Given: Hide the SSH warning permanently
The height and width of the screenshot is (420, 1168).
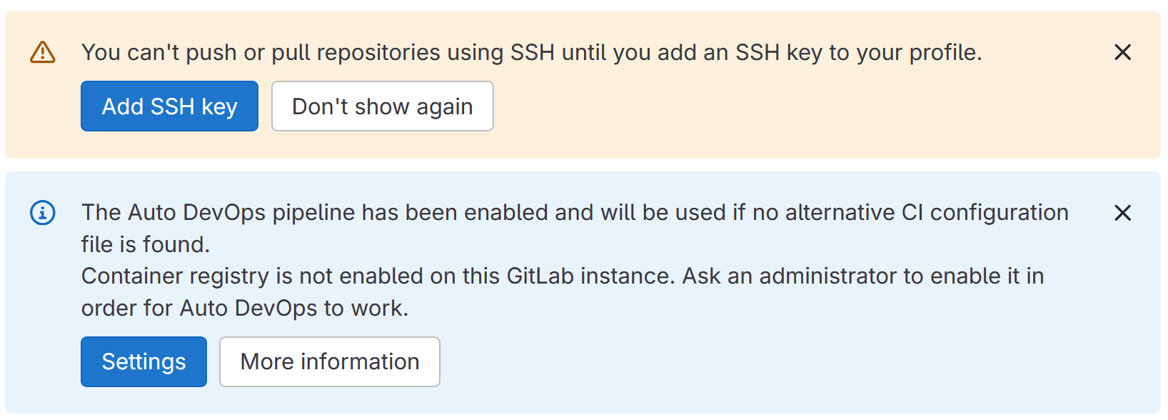Looking at the screenshot, I should pyautogui.click(x=382, y=106).
